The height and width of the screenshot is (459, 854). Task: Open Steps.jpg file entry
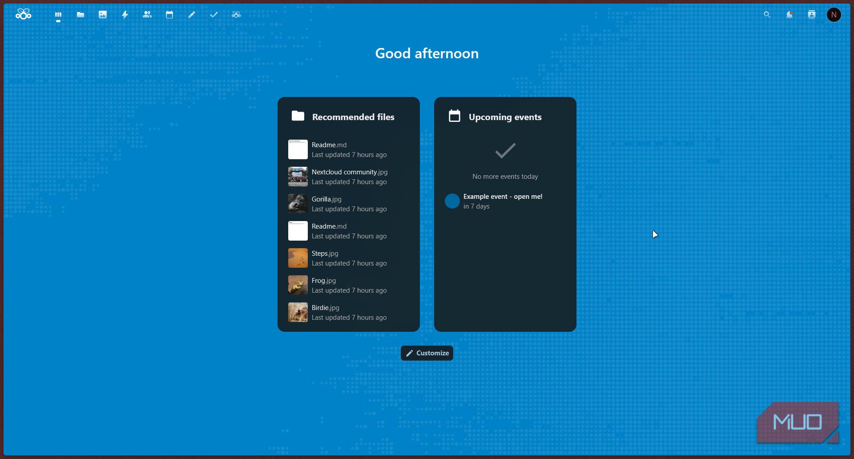pyautogui.click(x=349, y=258)
